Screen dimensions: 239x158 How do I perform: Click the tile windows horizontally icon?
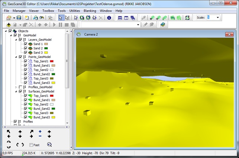(120, 18)
